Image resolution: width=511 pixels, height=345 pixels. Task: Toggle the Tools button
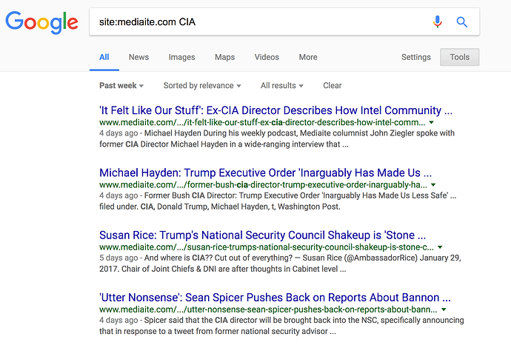459,57
